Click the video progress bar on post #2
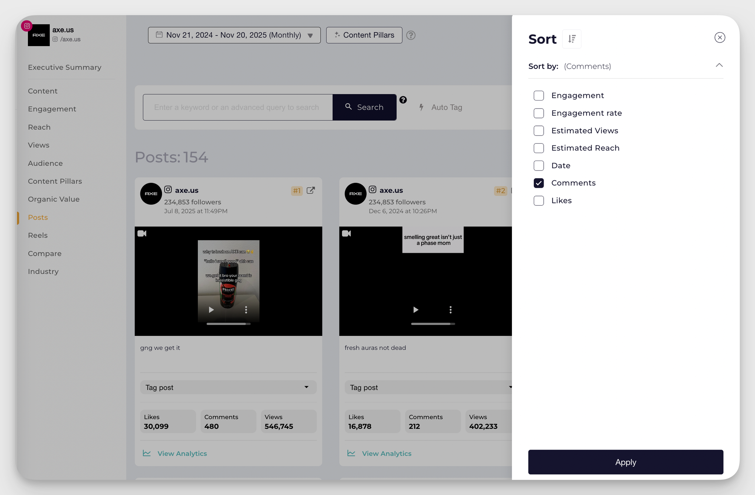 (433, 324)
